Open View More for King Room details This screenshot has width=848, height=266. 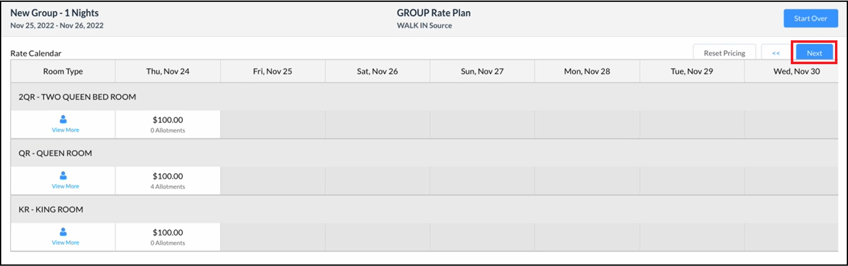click(x=65, y=242)
